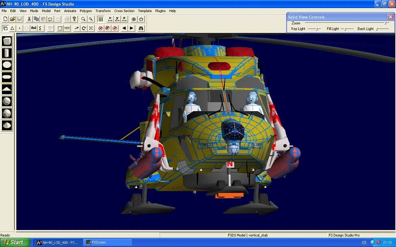Viewport: 396px width, 247px height.
Task: Click the 'Ready' status bar text
Action: 5,235
